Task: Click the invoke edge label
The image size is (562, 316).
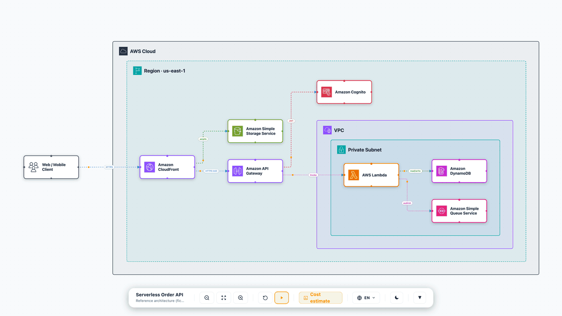Action: coord(313,175)
